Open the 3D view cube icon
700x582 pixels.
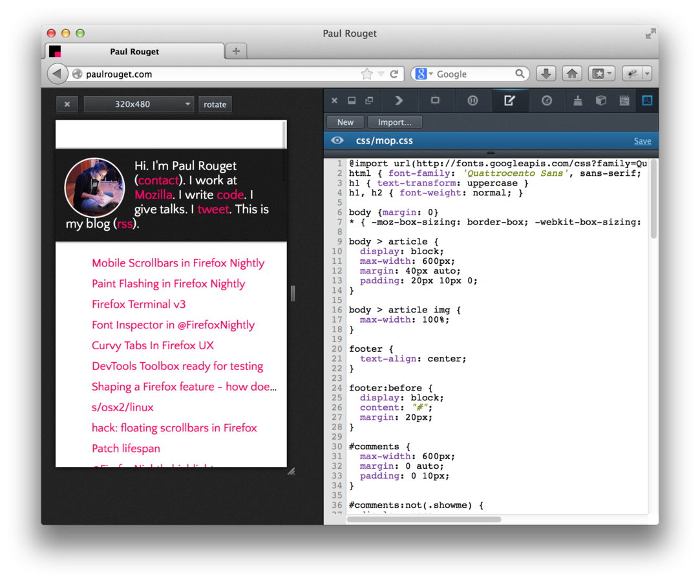pyautogui.click(x=601, y=100)
